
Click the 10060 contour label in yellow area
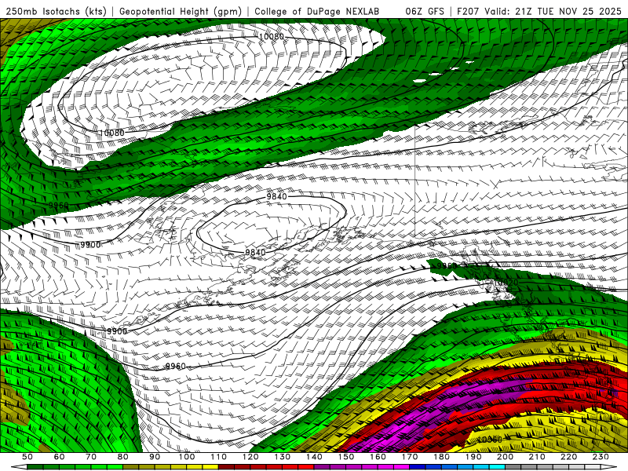489,440
